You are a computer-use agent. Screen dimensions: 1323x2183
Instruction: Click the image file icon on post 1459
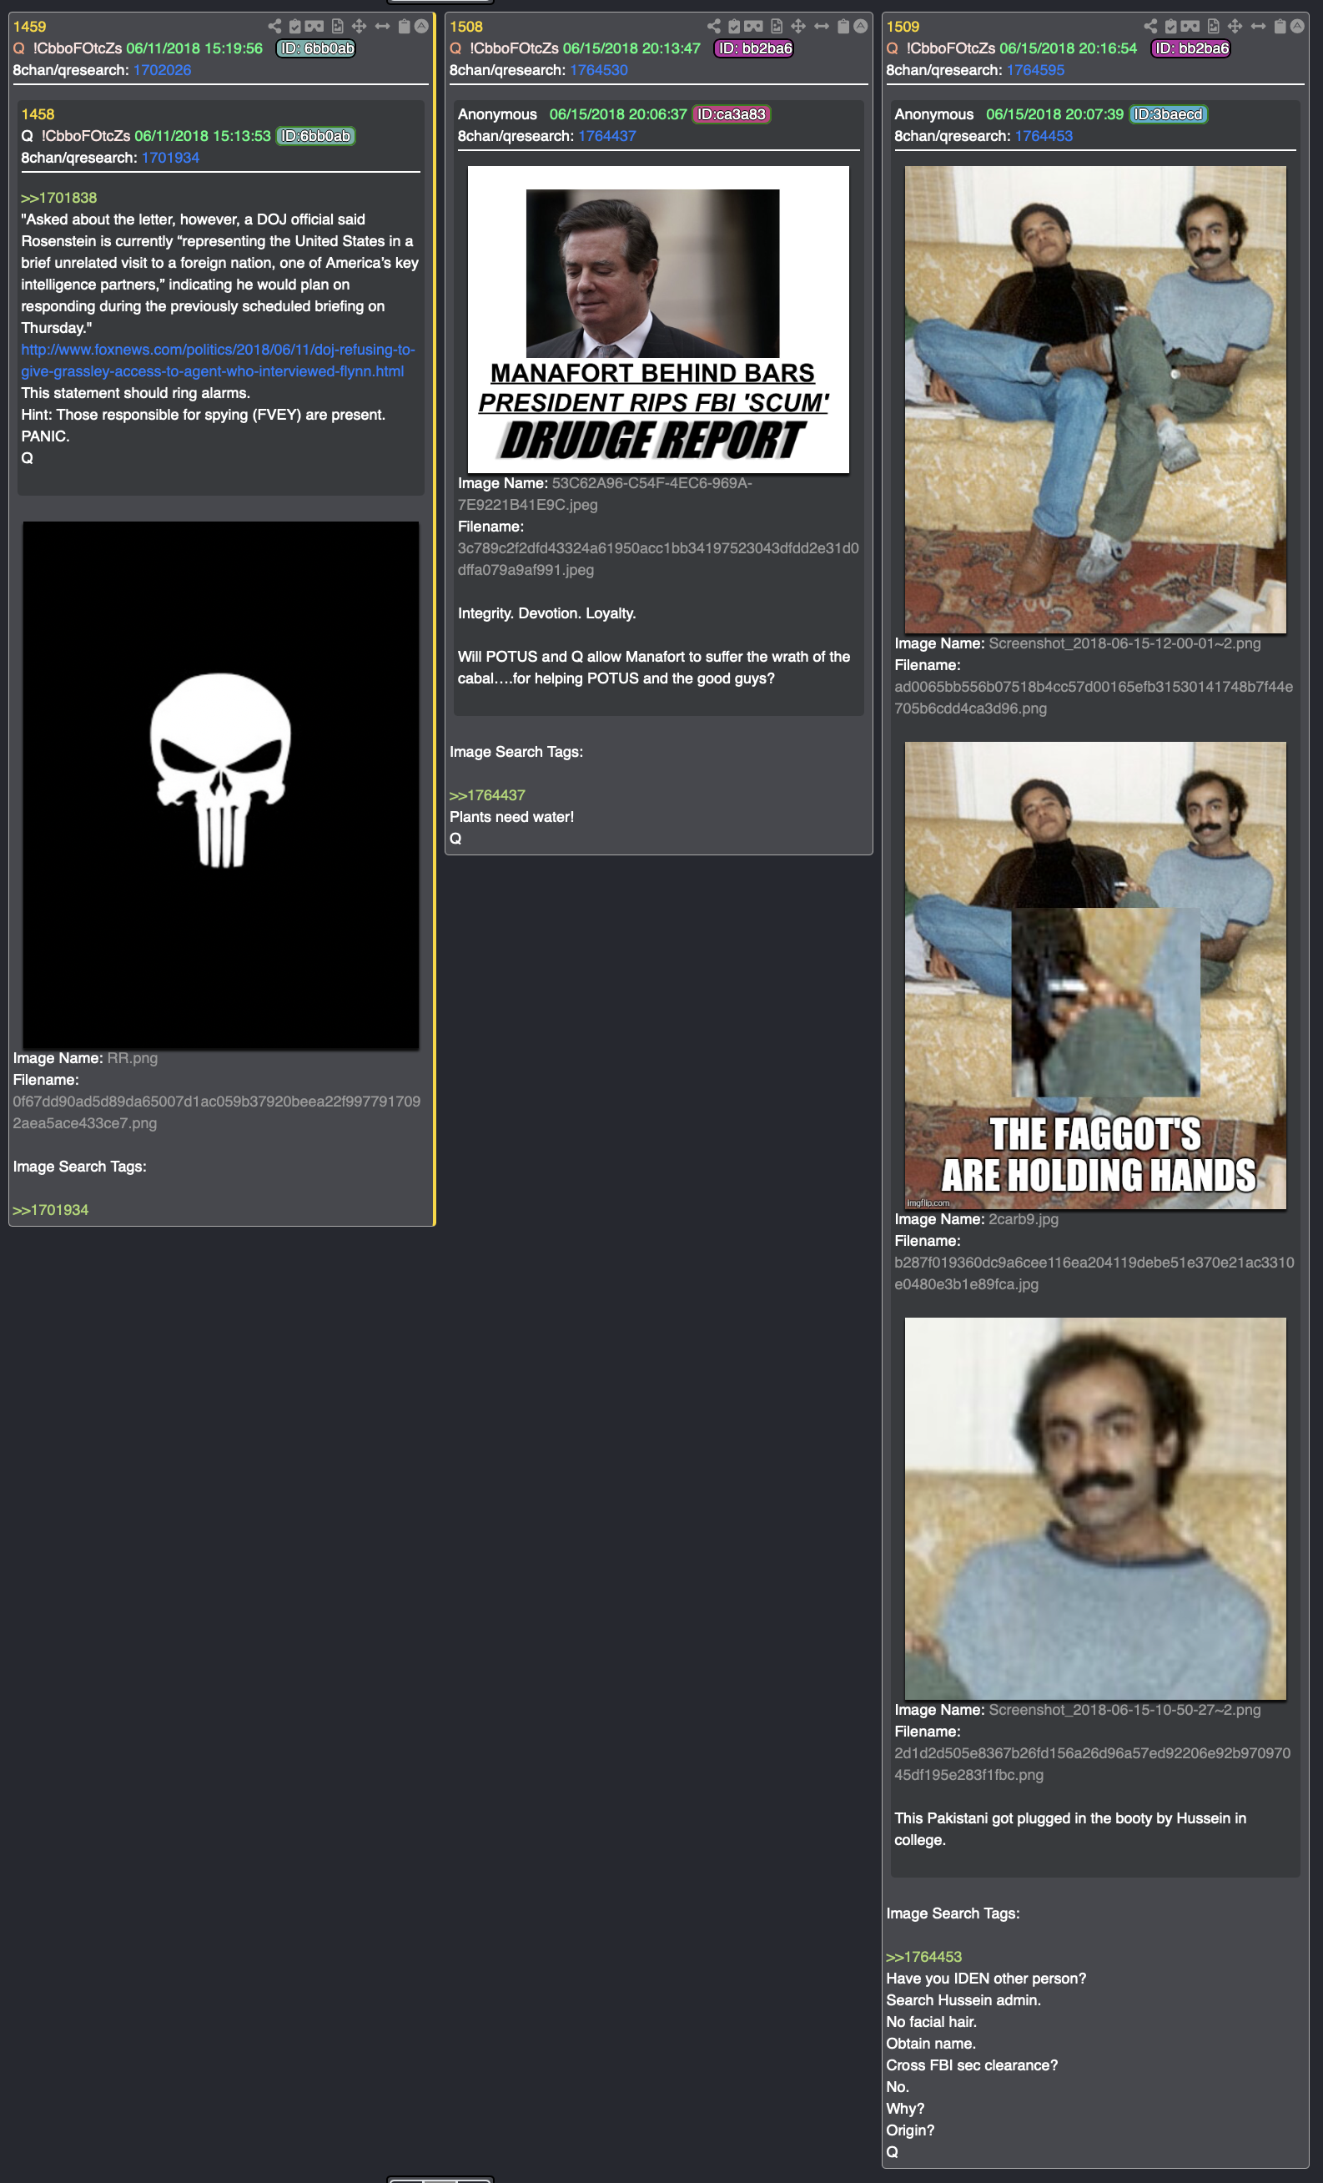[337, 27]
